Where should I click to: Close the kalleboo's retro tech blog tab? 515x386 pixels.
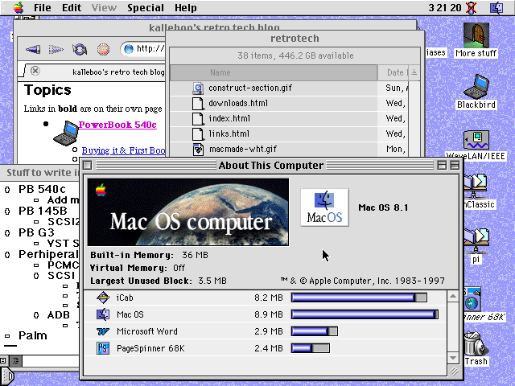(x=35, y=71)
